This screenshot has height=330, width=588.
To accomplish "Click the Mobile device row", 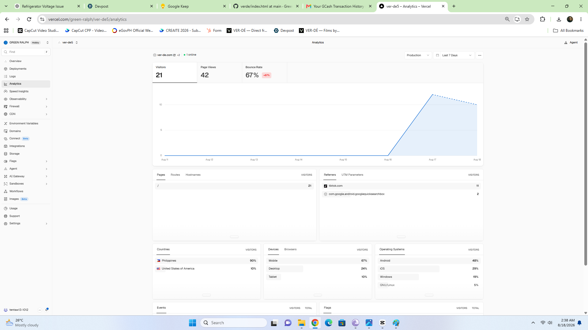I will (x=318, y=261).
